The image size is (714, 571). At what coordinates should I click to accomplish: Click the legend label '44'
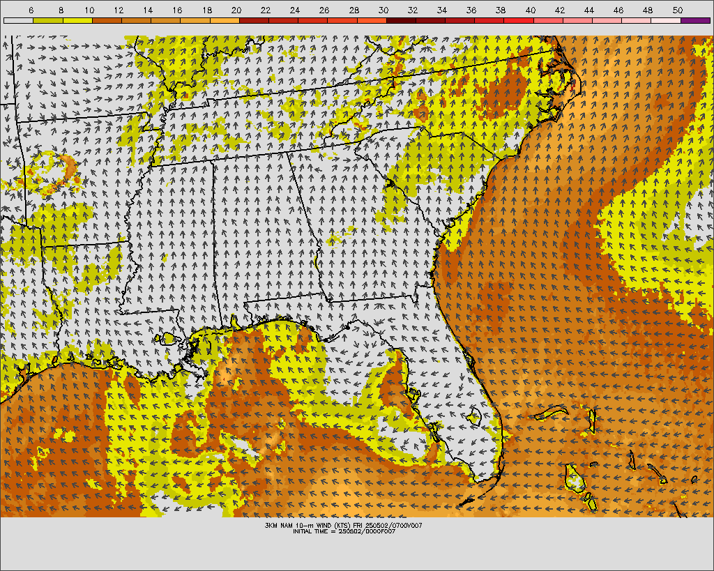[588, 10]
